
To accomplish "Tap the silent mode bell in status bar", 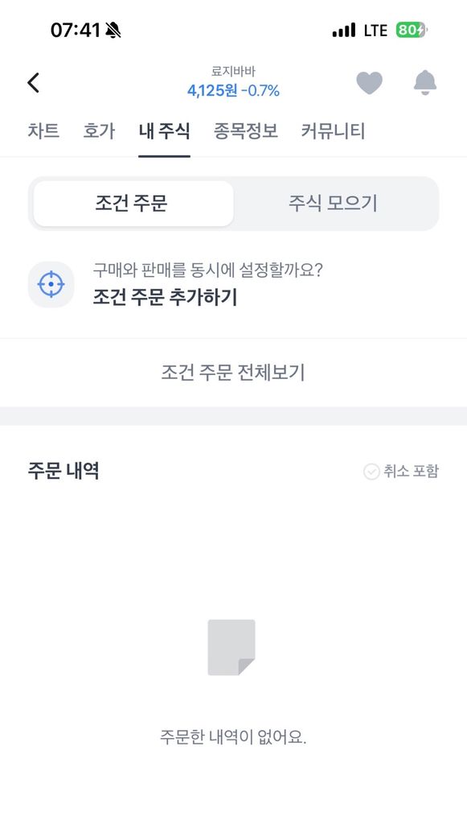I will point(113,31).
